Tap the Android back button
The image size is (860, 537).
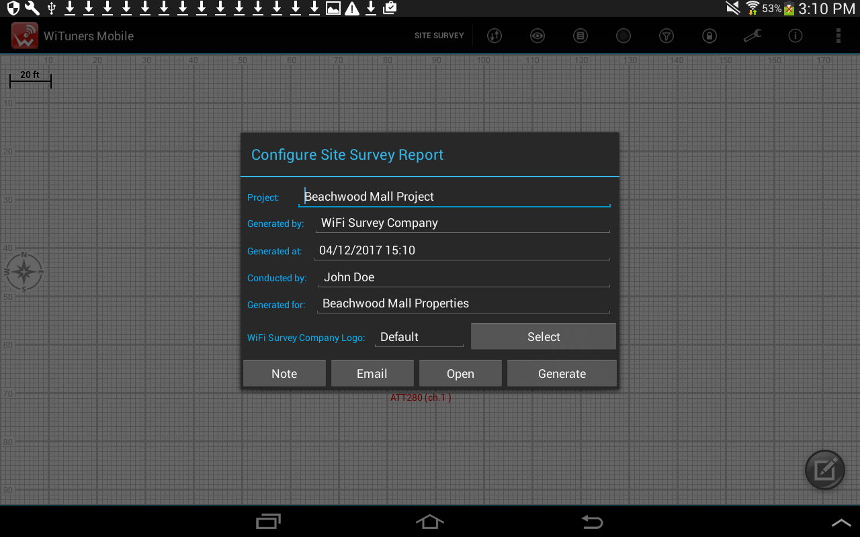[592, 522]
